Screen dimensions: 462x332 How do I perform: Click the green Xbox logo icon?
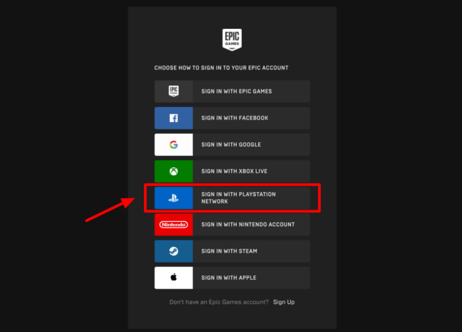pos(173,171)
